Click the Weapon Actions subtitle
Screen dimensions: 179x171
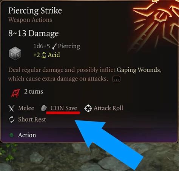click(30, 20)
